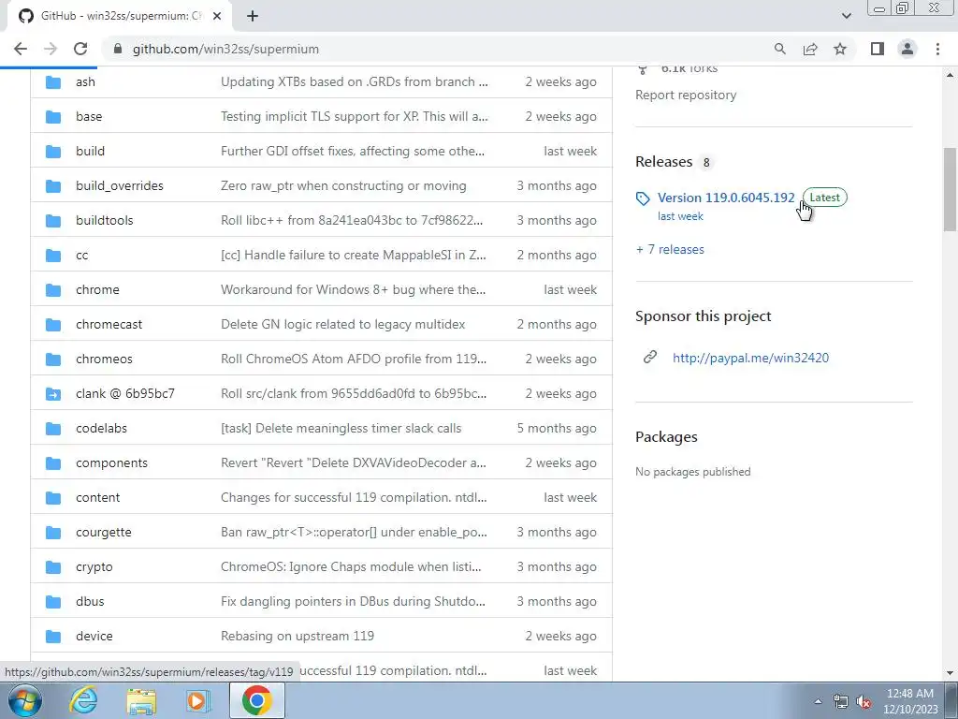The height and width of the screenshot is (719, 958).
Task: Click the browser forward arrow
Action: (x=51, y=49)
